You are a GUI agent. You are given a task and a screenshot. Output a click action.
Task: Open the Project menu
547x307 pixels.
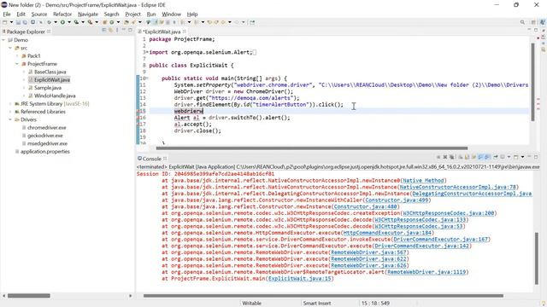pos(133,14)
